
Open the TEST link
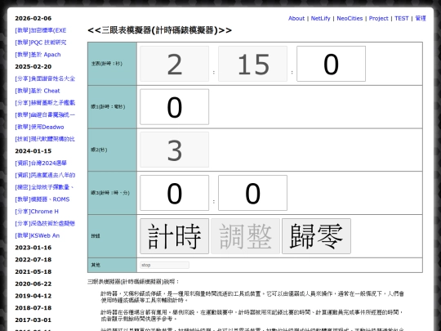(401, 18)
